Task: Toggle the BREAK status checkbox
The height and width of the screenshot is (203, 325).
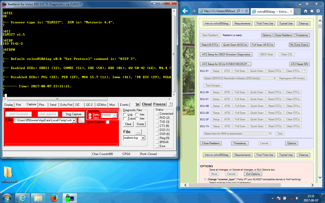Action: (157, 142)
